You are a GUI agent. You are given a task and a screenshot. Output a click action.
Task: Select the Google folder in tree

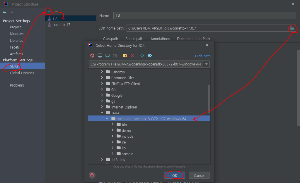pyautogui.click(x=117, y=95)
